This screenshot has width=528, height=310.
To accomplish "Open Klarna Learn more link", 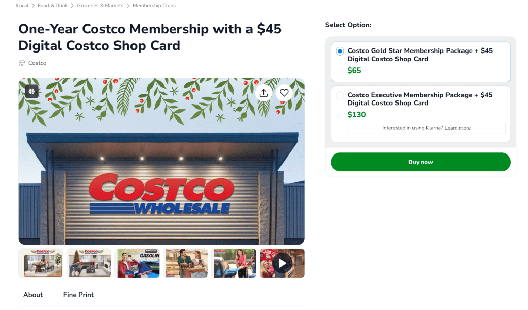I will [457, 128].
